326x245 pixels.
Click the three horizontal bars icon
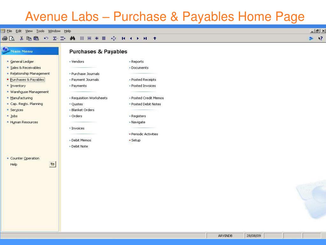pyautogui.click(x=104, y=38)
